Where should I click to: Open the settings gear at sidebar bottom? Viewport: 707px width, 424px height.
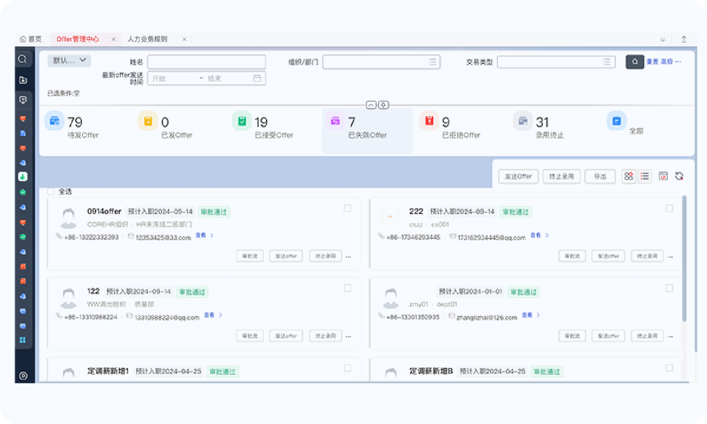(23, 376)
